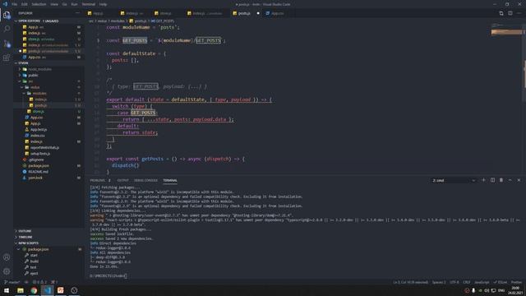Screen dimensions: 526x296
Task: Open errors and warnings in status bar
Action: pyautogui.click(x=39, y=282)
